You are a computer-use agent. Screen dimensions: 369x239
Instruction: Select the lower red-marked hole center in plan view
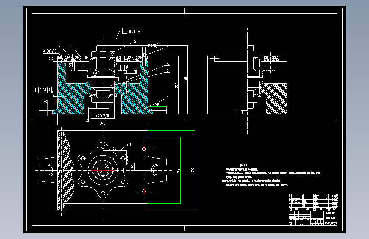144,191
